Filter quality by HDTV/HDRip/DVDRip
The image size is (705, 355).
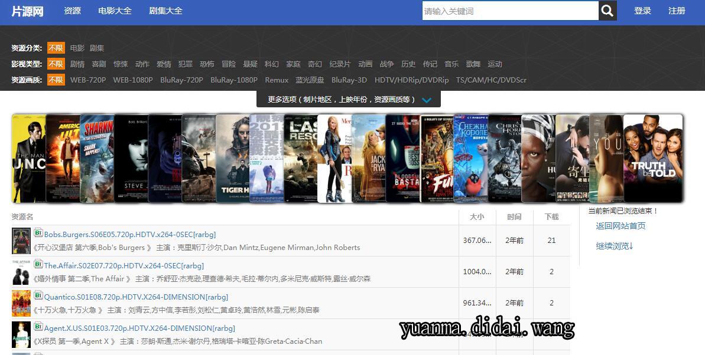point(411,80)
